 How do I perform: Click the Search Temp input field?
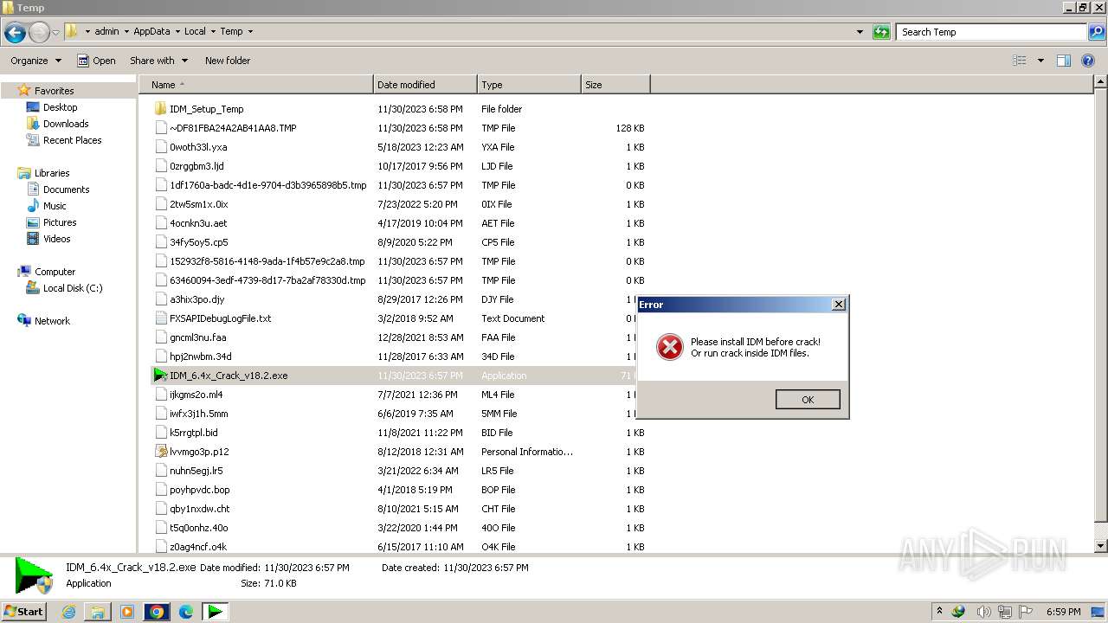click(992, 32)
